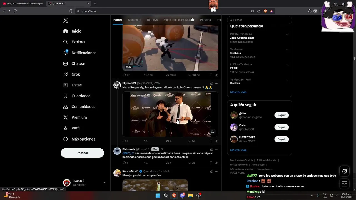This screenshot has height=200, width=356.
Task: Switch to Sociedad del HUMO tab
Action: tap(179, 20)
